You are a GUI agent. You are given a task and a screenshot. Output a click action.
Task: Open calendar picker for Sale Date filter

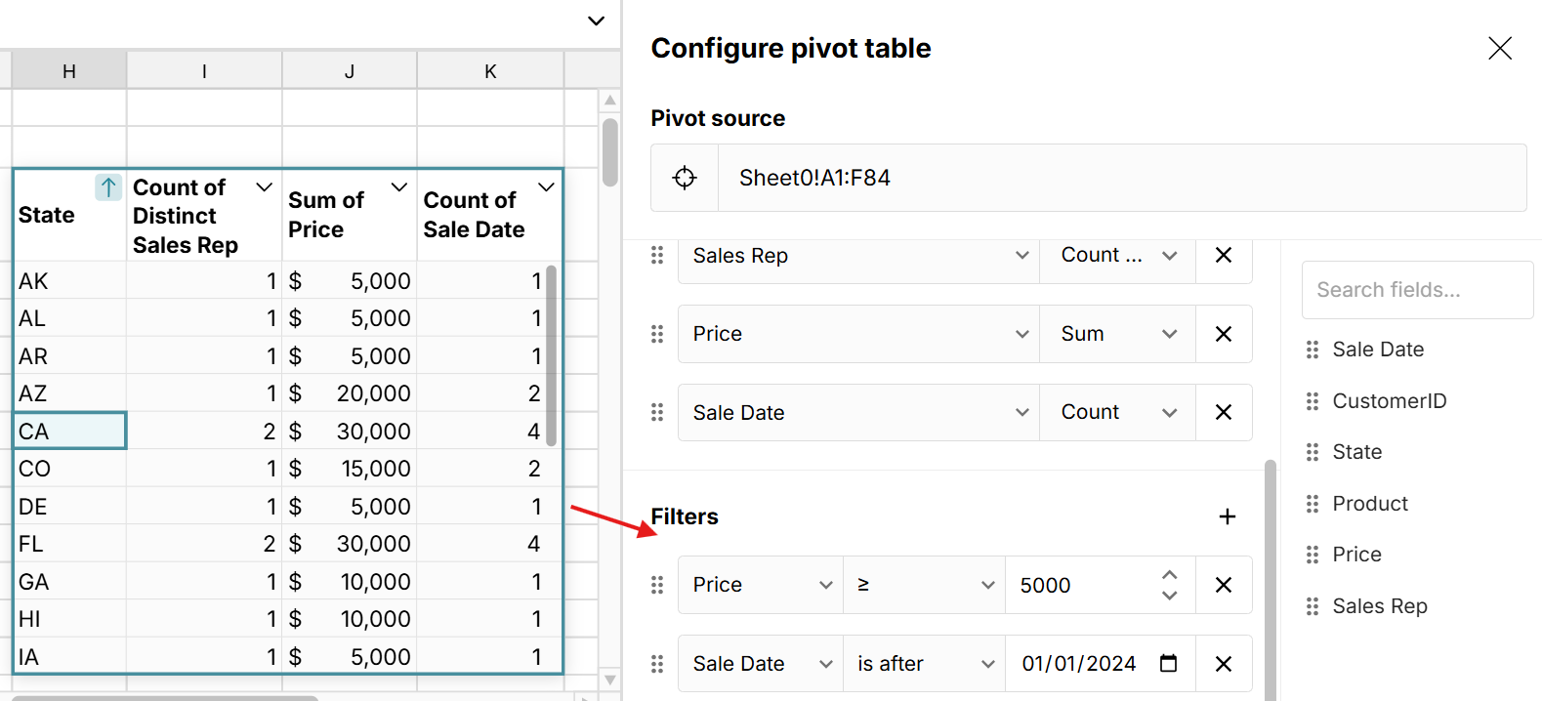1168,664
